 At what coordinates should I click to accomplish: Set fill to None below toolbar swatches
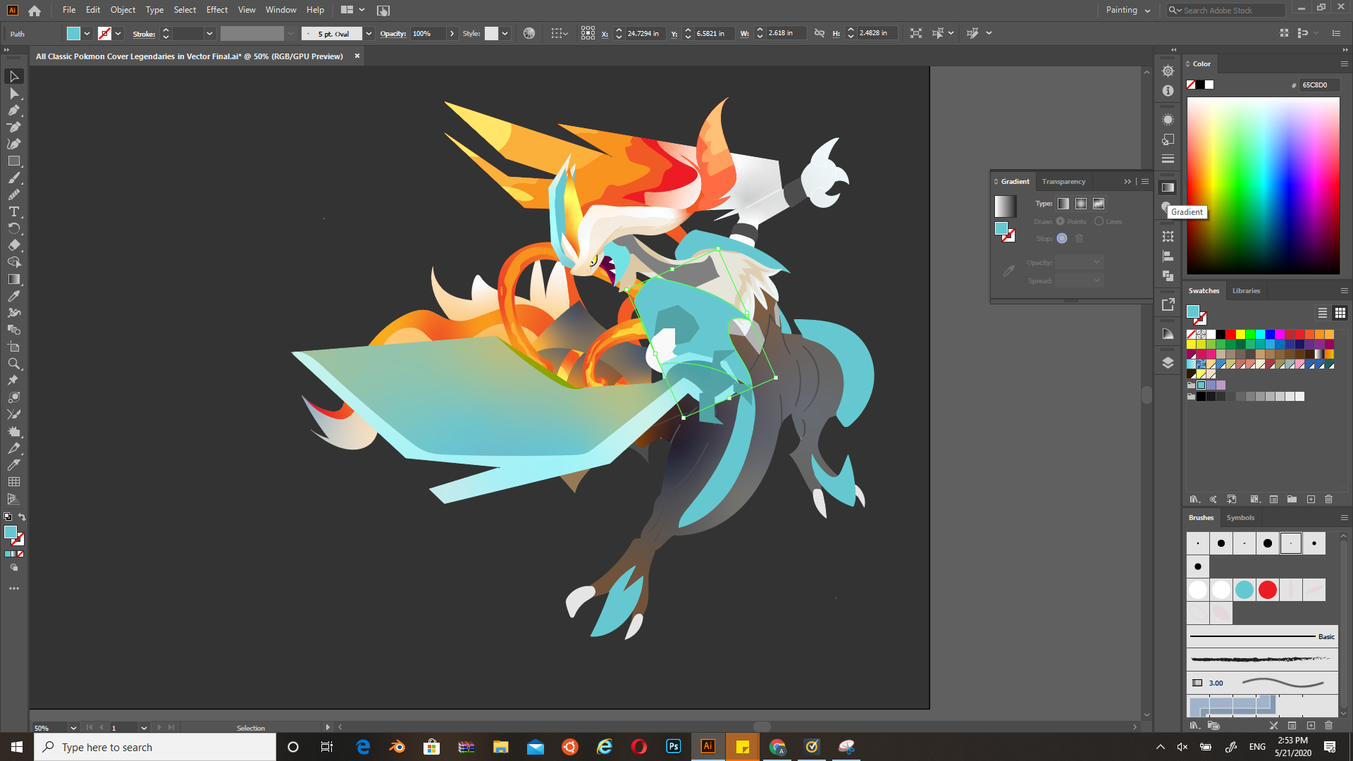coord(20,554)
